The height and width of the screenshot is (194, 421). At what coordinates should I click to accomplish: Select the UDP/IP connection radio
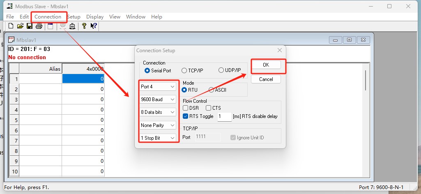(x=221, y=70)
